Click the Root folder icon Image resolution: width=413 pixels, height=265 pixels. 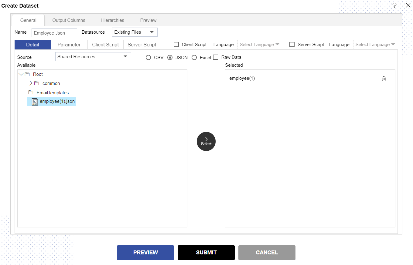click(x=27, y=74)
